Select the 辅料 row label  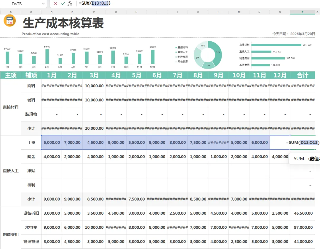click(31, 100)
